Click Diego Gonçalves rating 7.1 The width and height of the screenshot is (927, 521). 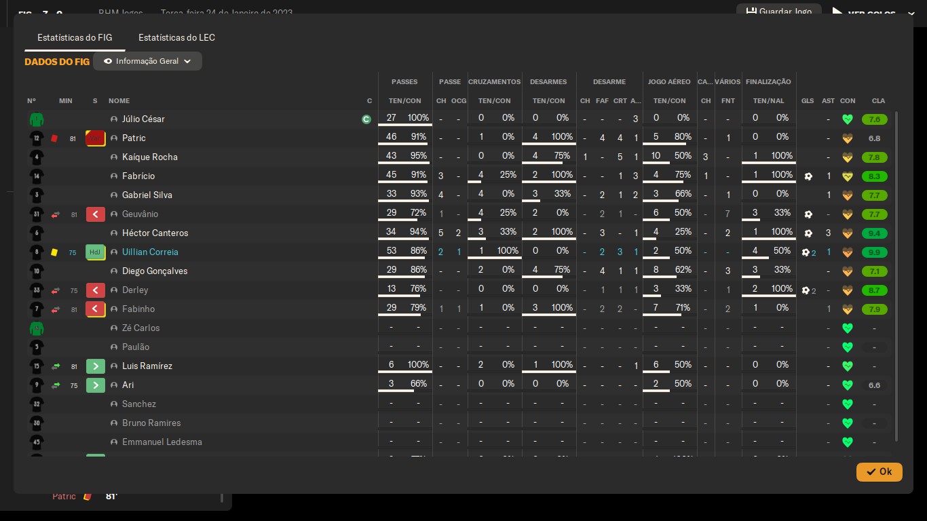pos(874,271)
